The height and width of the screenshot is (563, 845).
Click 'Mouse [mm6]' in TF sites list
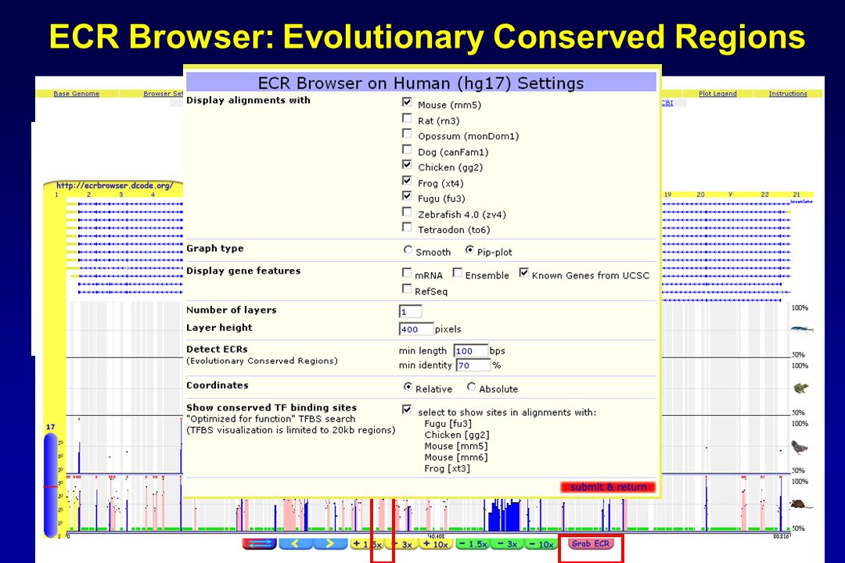click(x=456, y=457)
